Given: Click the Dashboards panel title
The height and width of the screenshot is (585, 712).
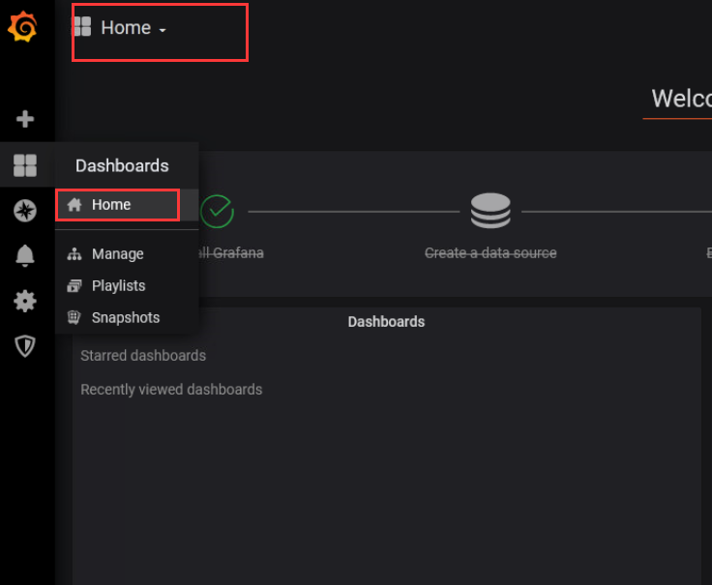Looking at the screenshot, I should (386, 322).
